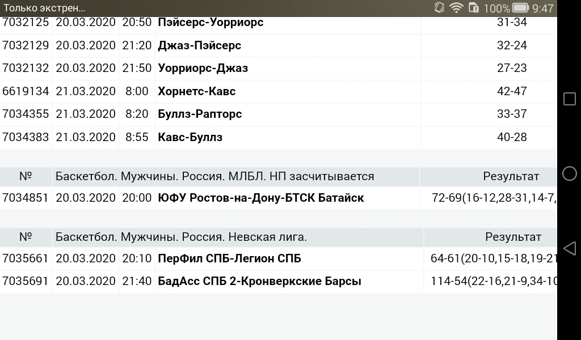Open the Джаз-Пэйсерс match

(x=278, y=45)
